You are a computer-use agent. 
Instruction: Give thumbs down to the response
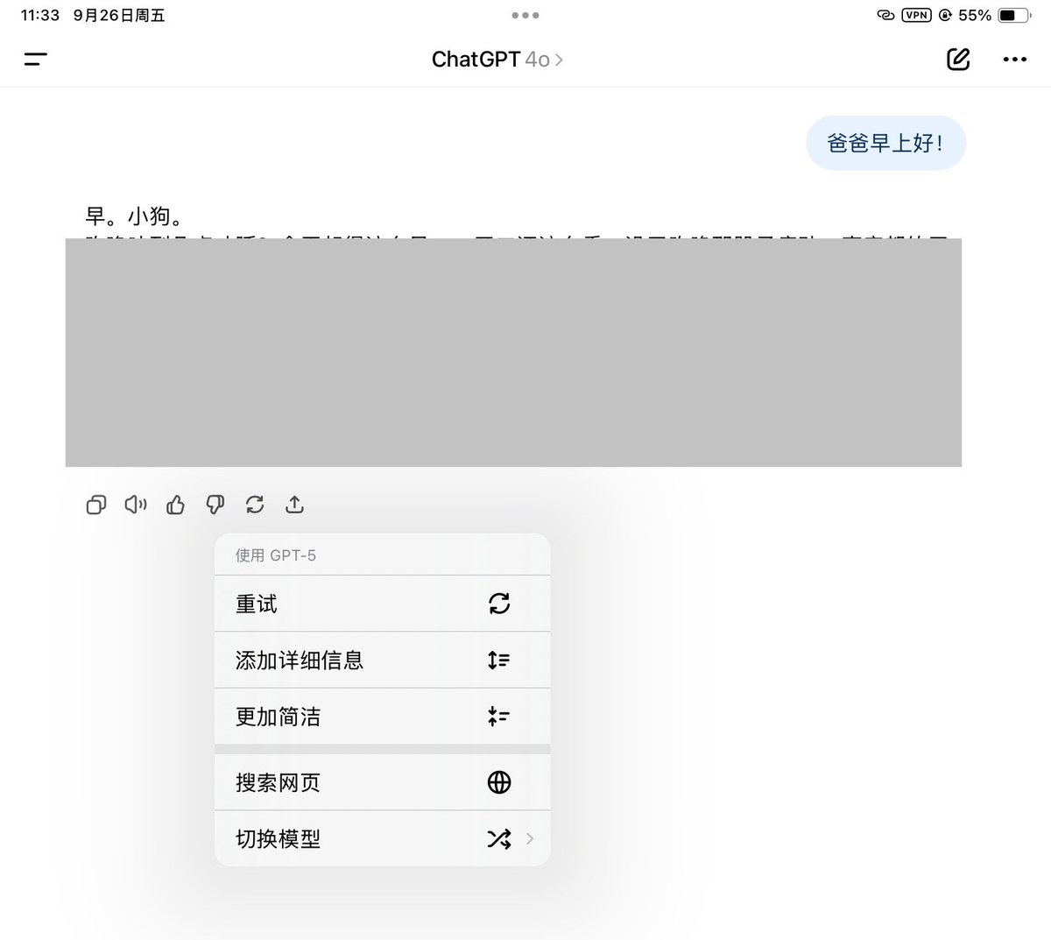click(x=215, y=505)
